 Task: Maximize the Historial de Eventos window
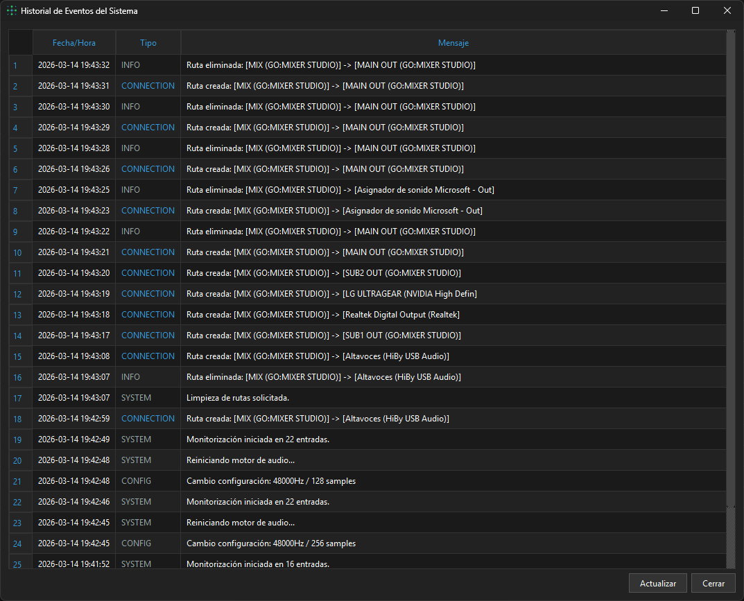(x=695, y=10)
